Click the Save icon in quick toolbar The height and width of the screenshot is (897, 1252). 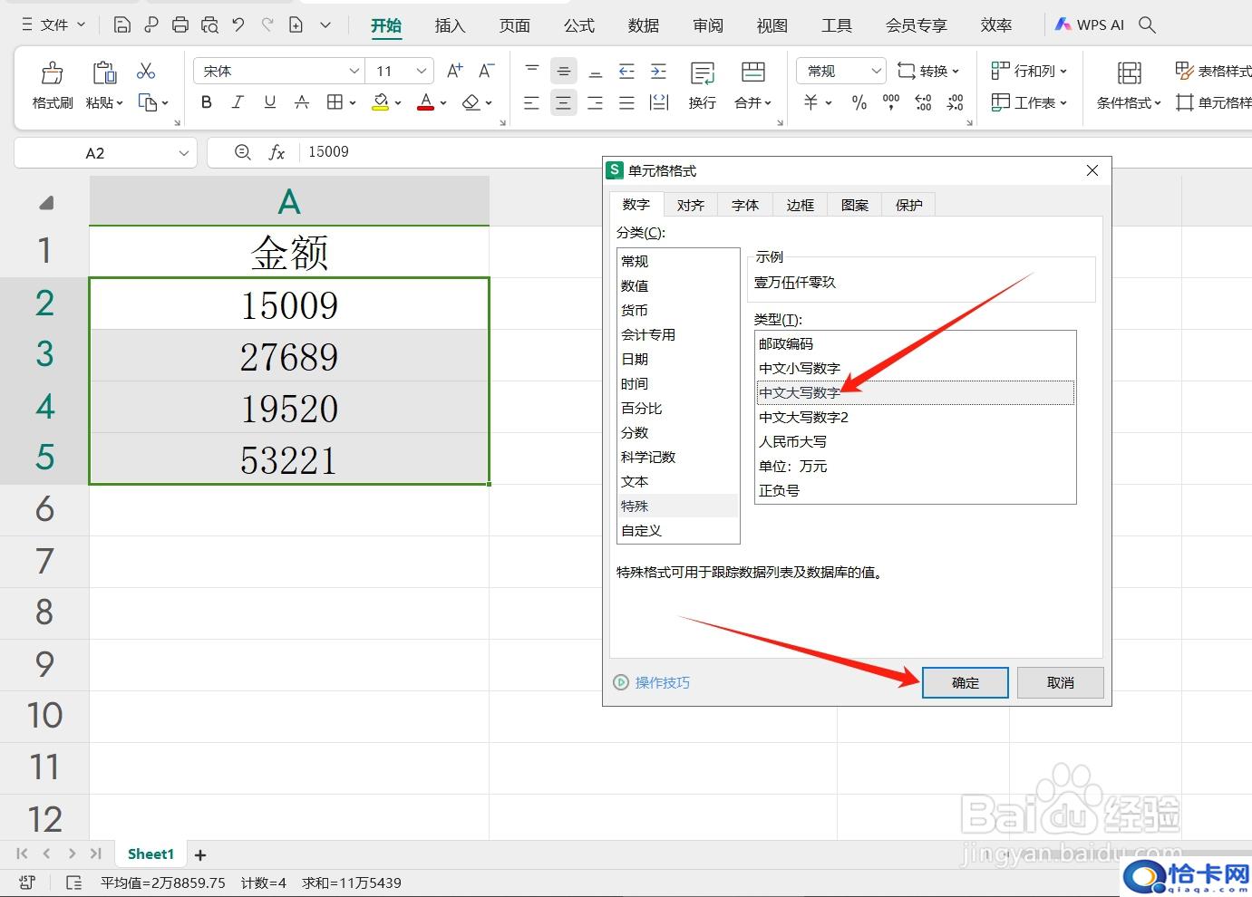tap(122, 25)
